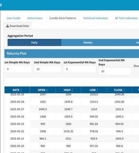The width and height of the screenshot is (139, 153).
Task: Open Technical Indicators tab
Action: [96, 18]
